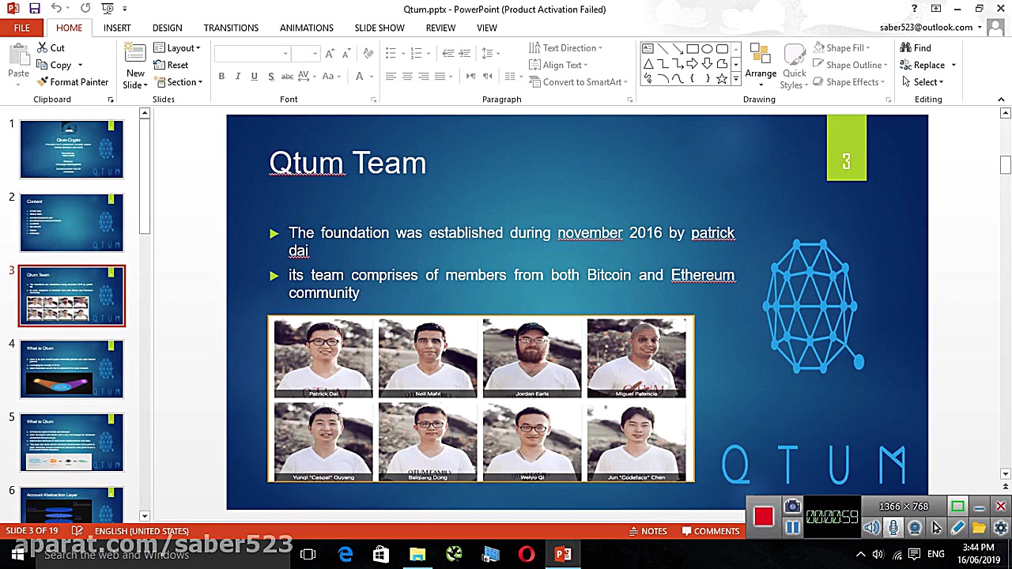Screen dimensions: 1012x569
Task: Select slide 4 thumbnail
Action: point(71,369)
